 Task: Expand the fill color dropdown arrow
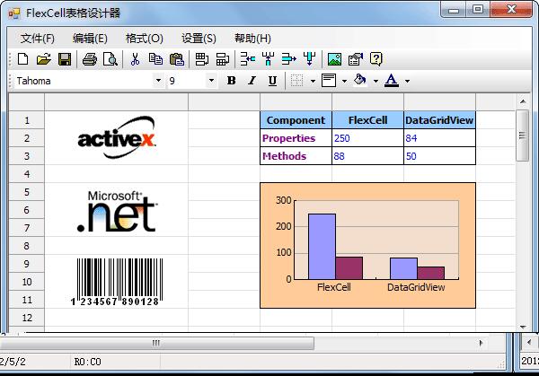(x=376, y=81)
